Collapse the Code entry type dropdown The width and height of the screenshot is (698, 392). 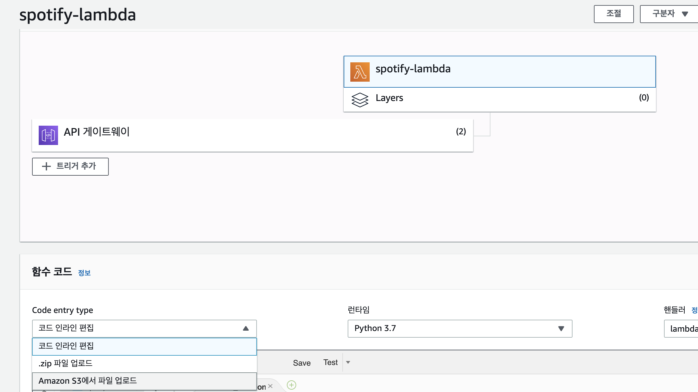(246, 328)
